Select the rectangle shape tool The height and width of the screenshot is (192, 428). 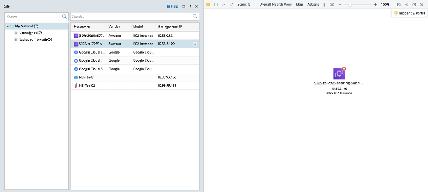click(216, 5)
